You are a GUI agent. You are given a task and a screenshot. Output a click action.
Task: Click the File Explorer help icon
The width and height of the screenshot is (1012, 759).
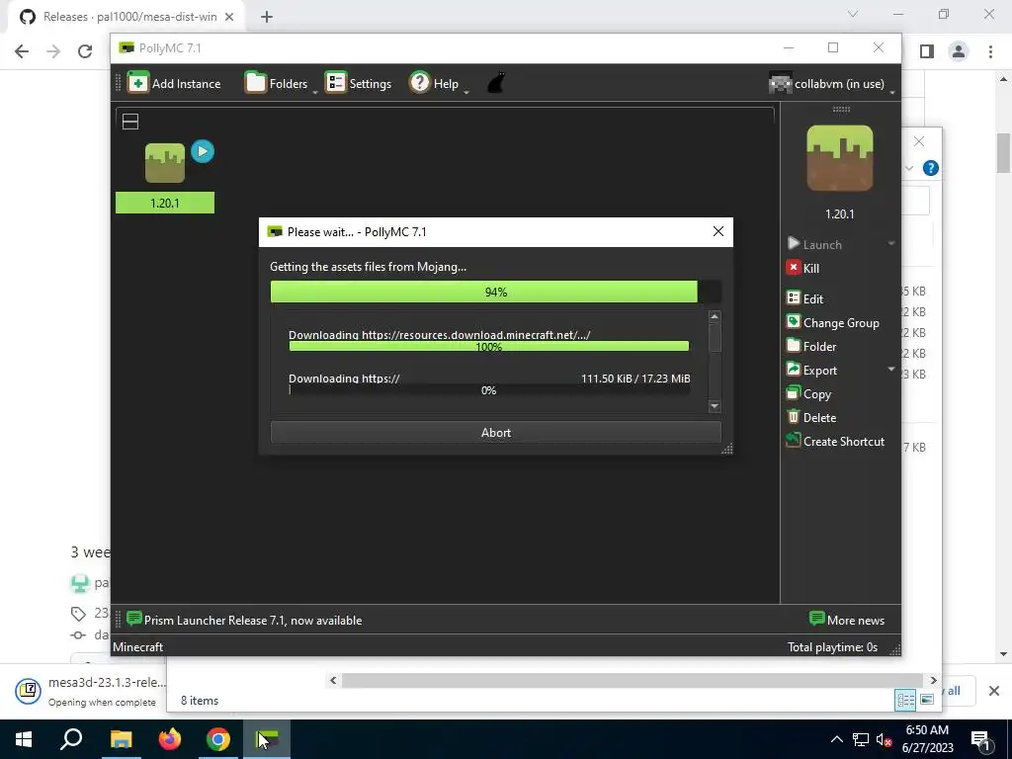click(930, 168)
